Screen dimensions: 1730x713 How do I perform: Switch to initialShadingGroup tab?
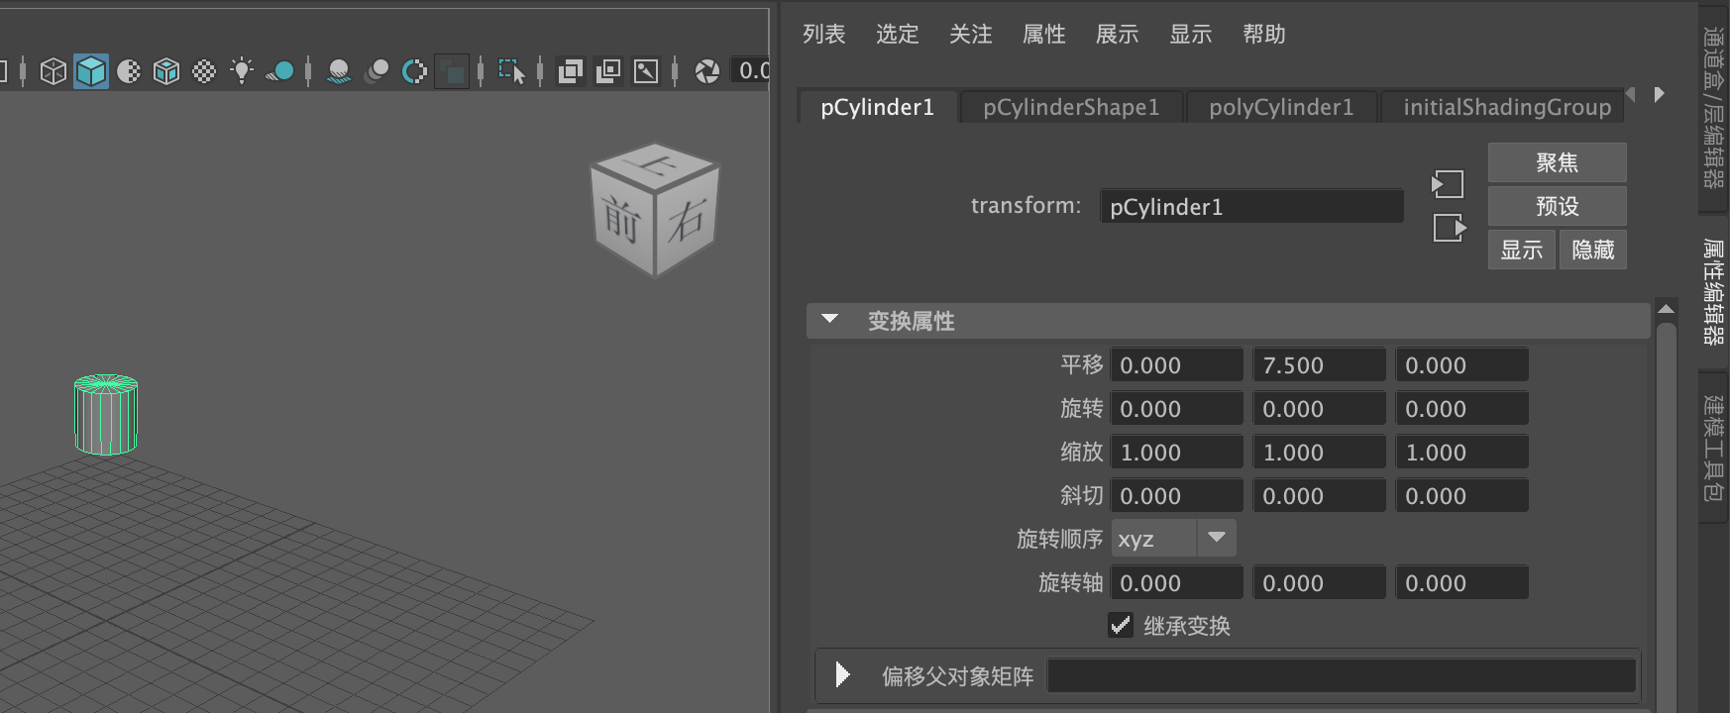(1503, 107)
